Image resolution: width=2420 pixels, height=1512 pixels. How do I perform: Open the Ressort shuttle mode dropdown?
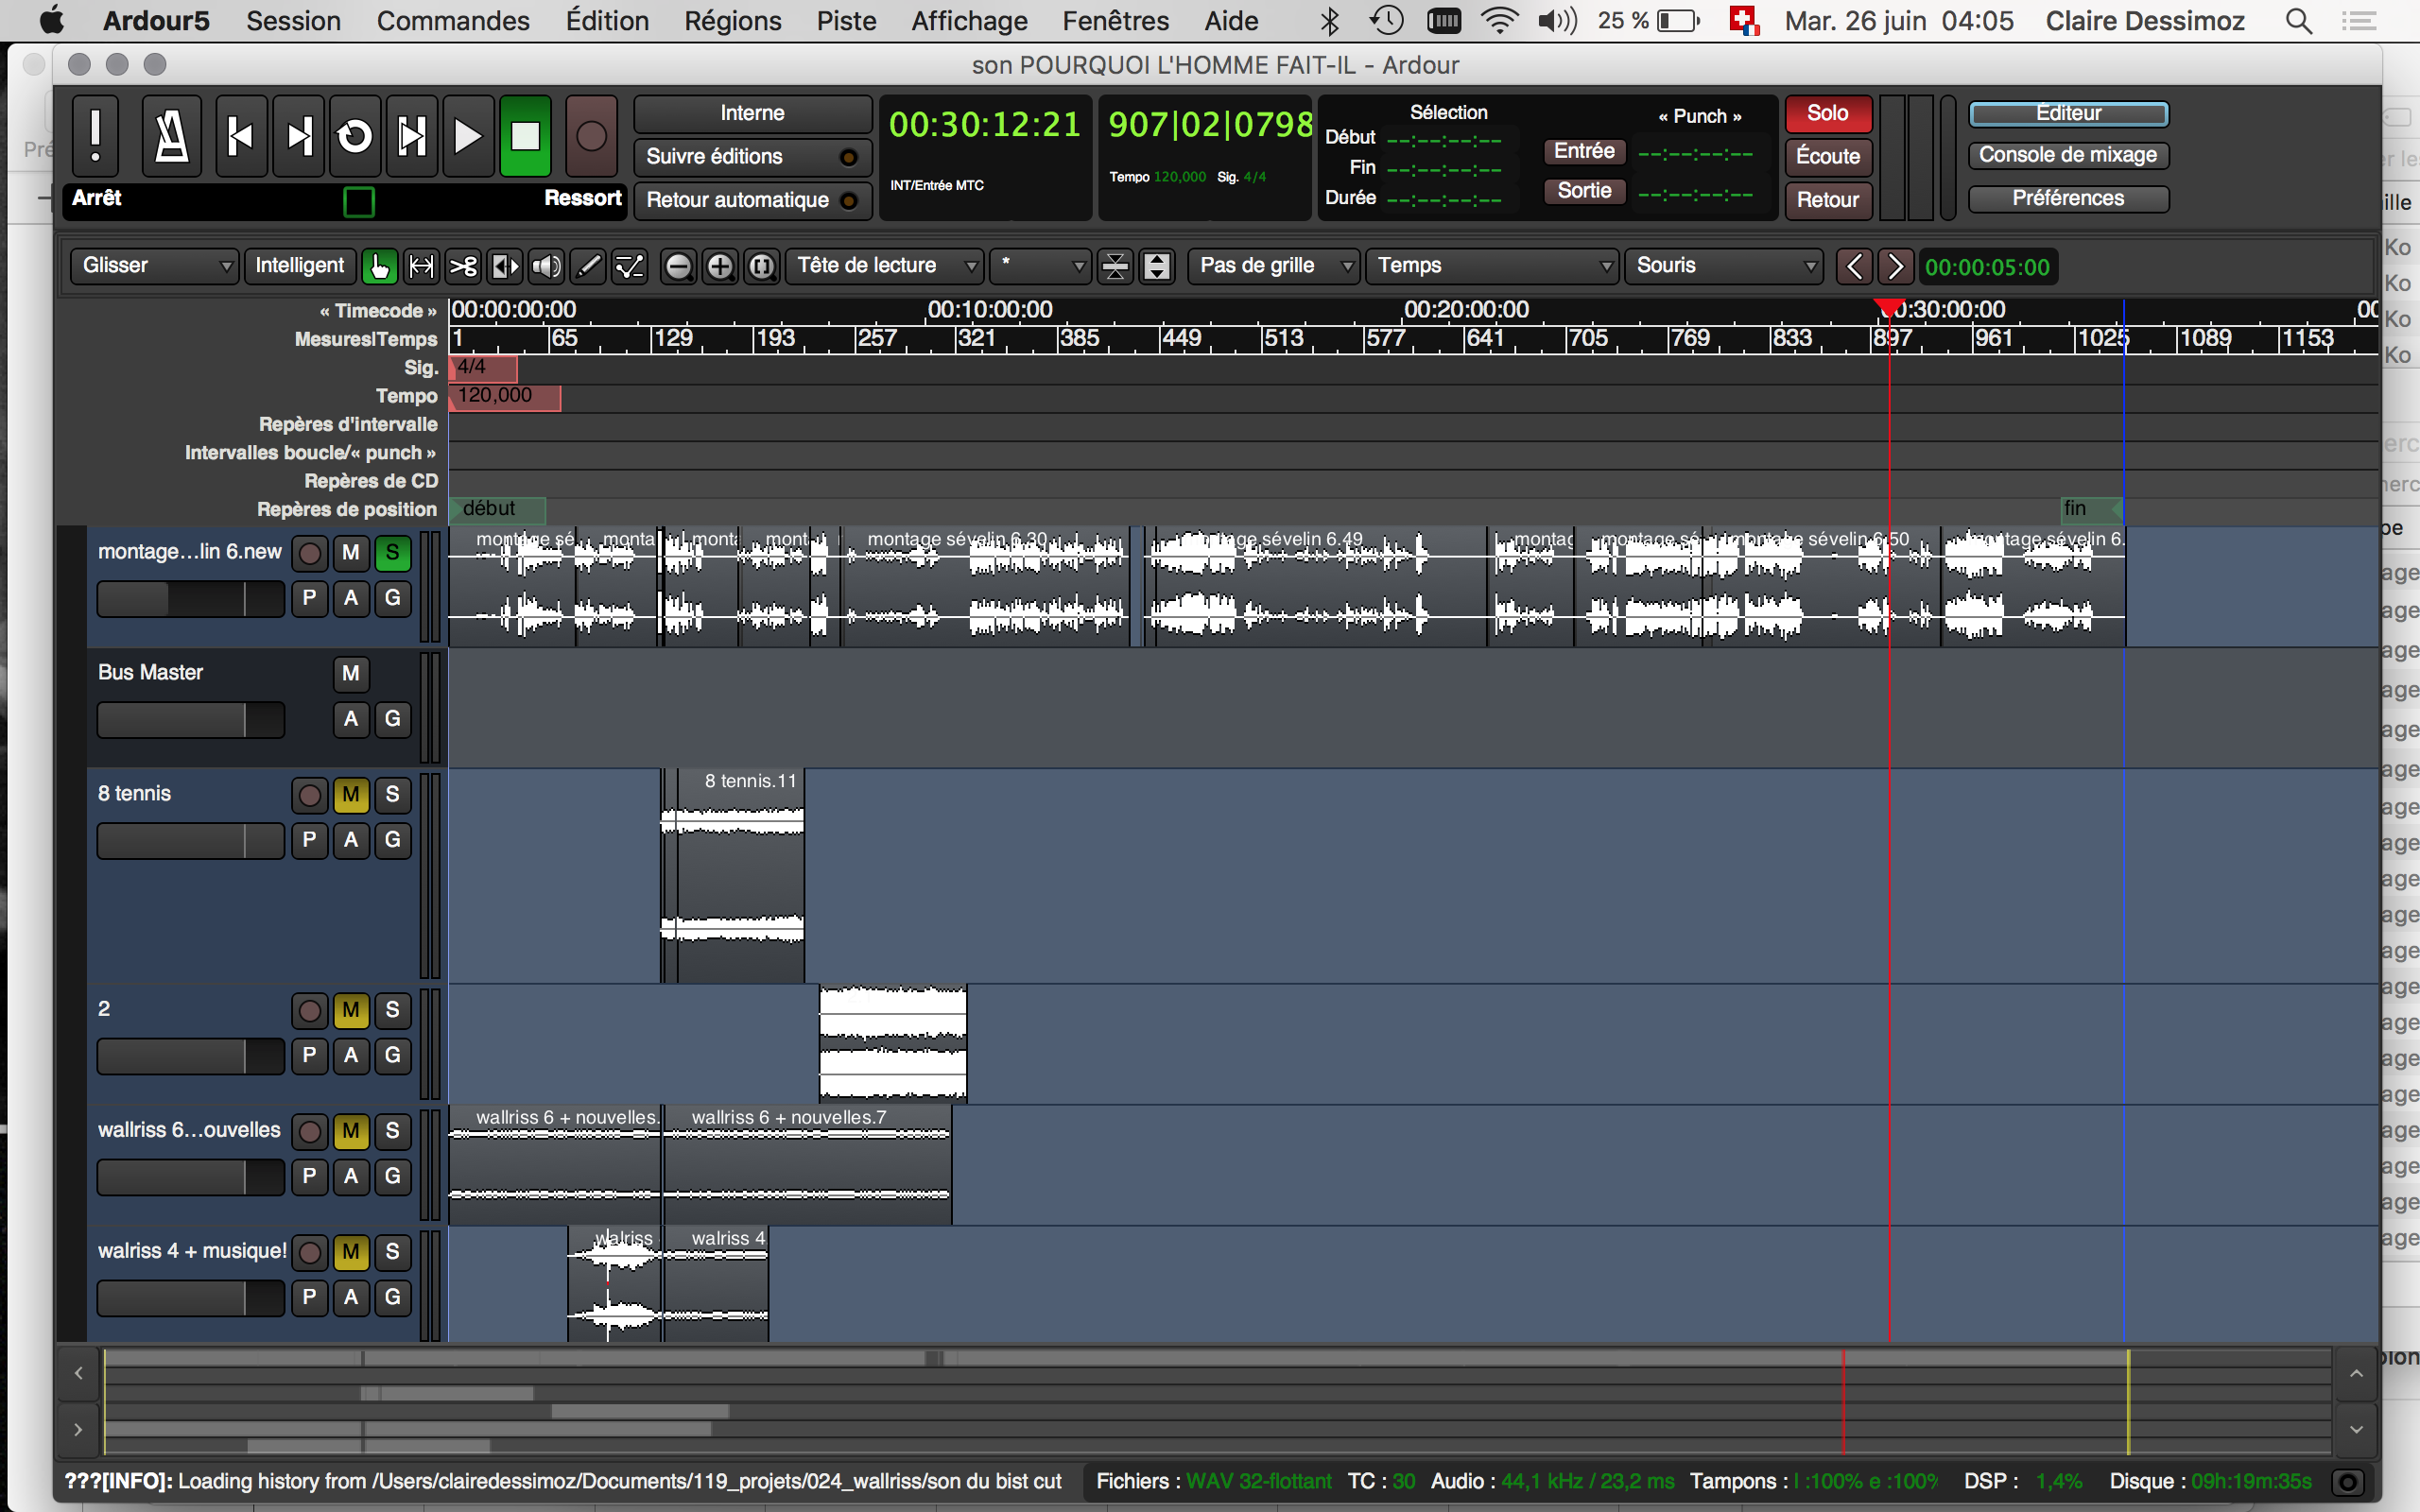point(583,199)
